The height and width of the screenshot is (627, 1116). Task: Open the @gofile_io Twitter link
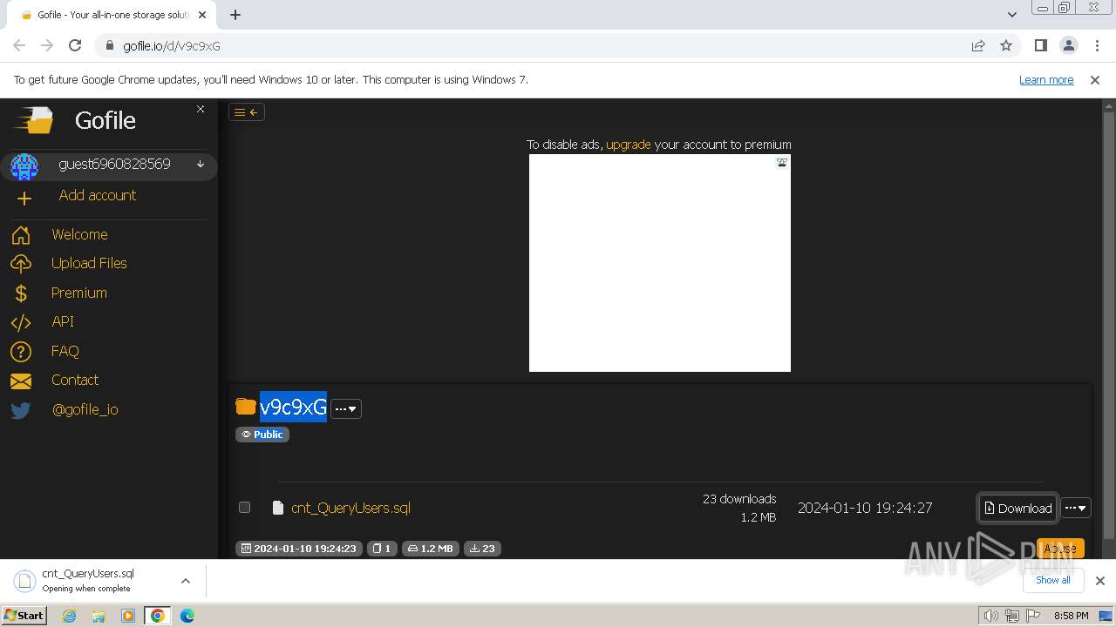coord(85,409)
